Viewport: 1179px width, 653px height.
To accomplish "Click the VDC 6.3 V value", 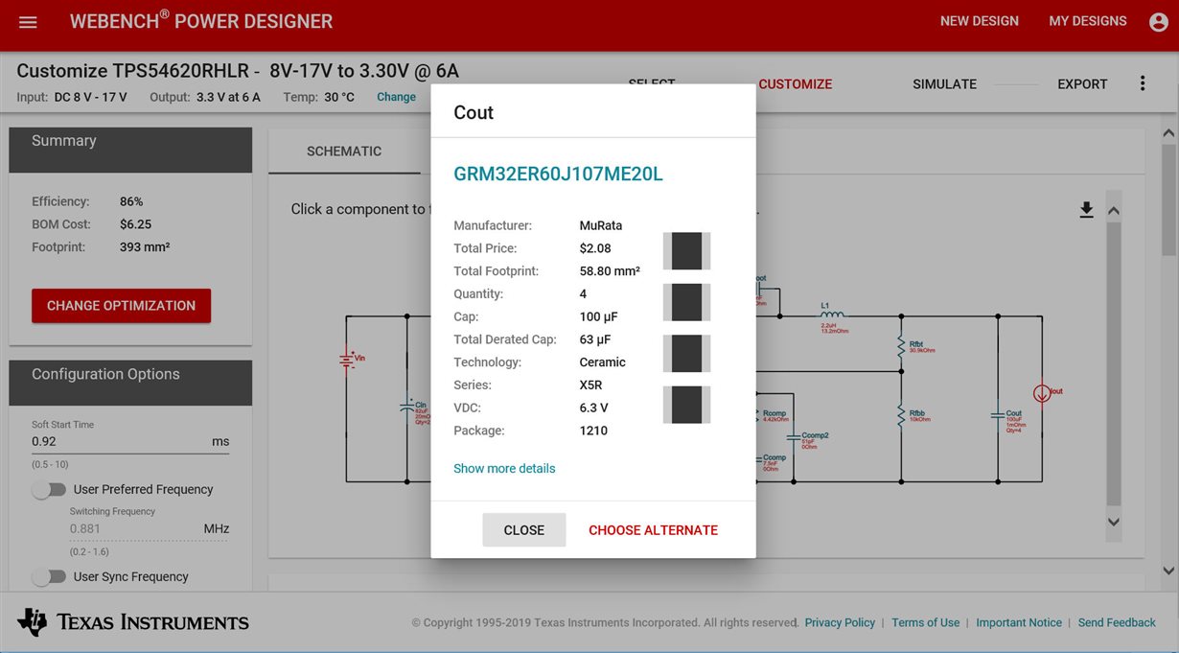I will pyautogui.click(x=594, y=408).
